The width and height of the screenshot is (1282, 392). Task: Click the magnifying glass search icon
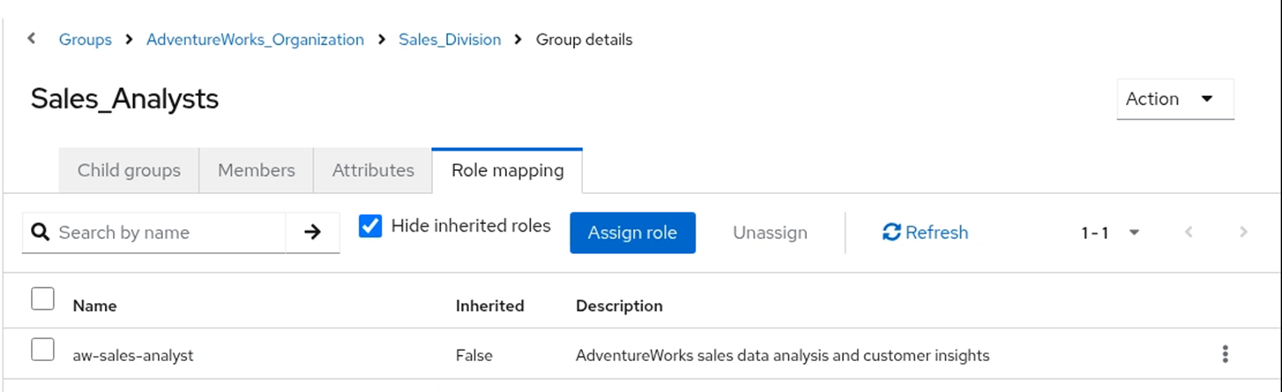click(40, 233)
